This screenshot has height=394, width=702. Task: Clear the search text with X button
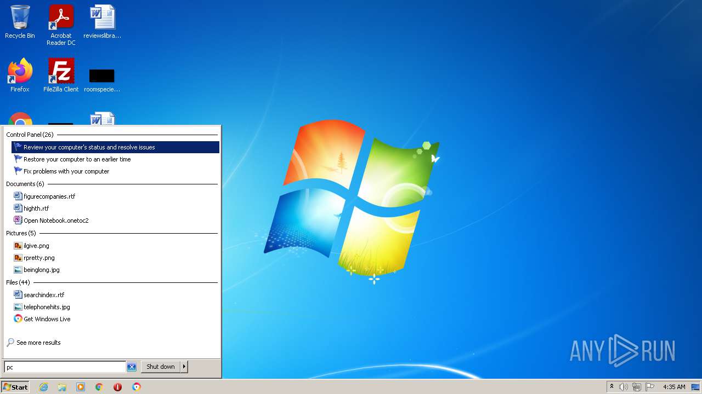pos(132,367)
